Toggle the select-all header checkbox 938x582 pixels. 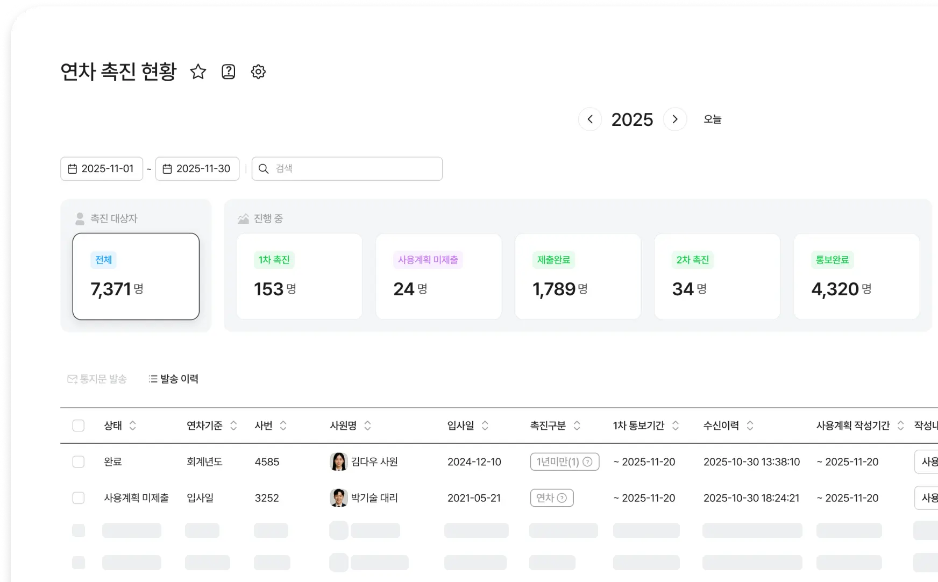point(79,425)
